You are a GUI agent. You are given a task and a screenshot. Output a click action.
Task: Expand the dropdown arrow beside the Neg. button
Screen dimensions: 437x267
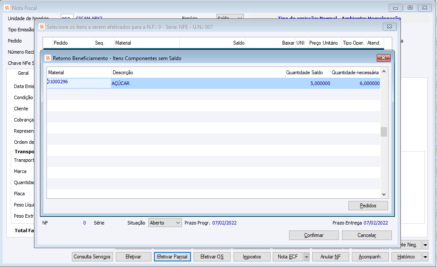425,245
